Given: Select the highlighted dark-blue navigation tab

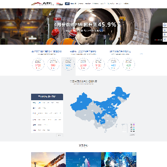Looking at the screenshot, I should [67, 4].
